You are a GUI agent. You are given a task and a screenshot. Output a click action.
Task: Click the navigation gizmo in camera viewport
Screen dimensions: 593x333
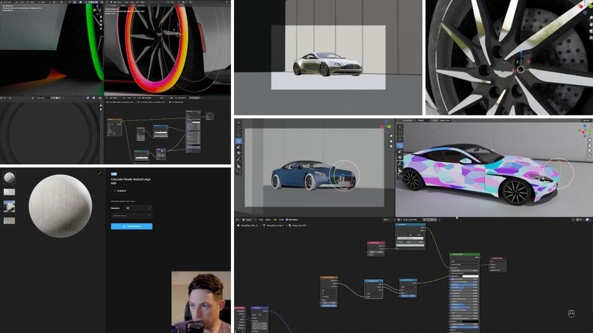(385, 127)
